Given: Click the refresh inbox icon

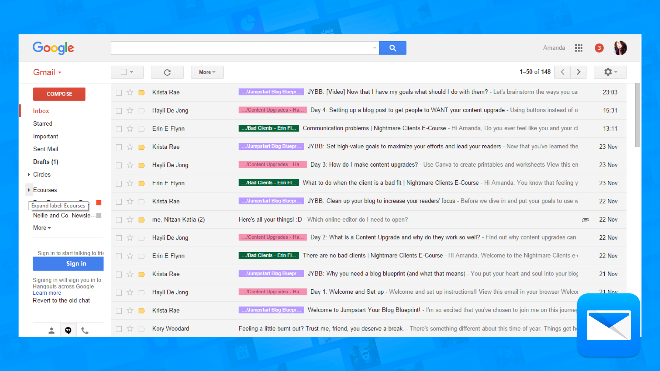Looking at the screenshot, I should (167, 72).
